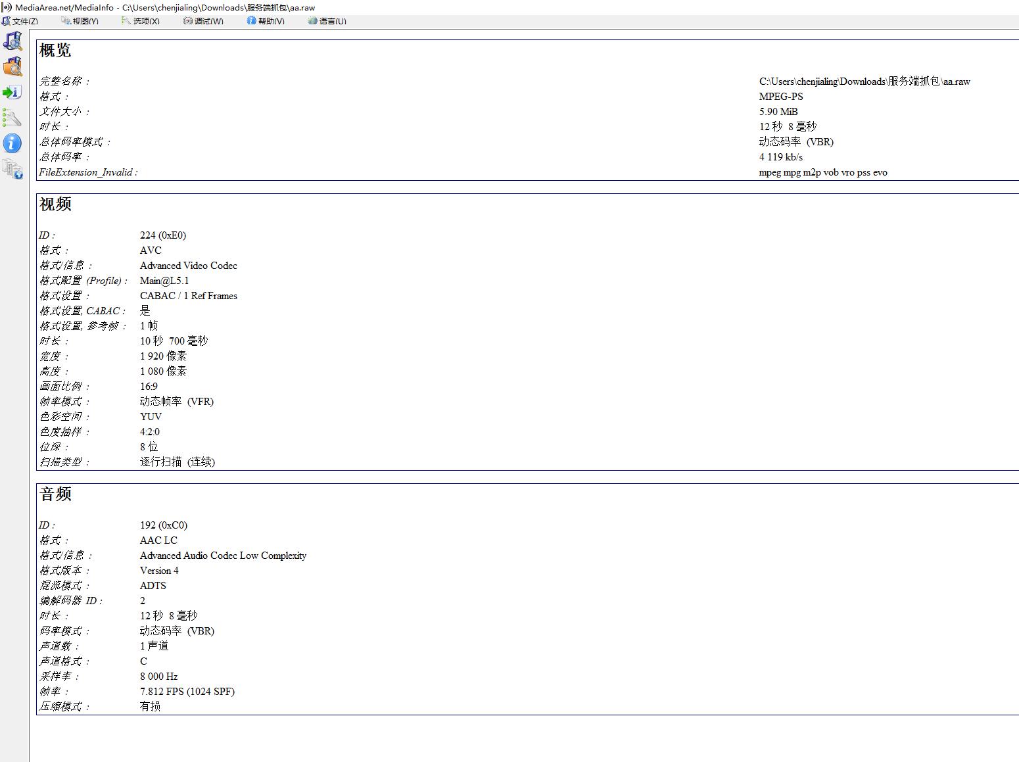Click the 'Advanced Video Codec' text

point(189,266)
